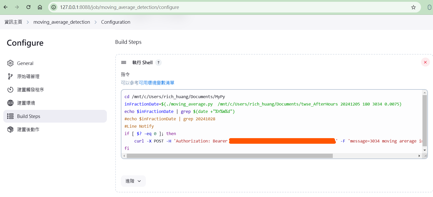
Task: Open the 可用環境變數清單 link
Action: click(x=156, y=83)
